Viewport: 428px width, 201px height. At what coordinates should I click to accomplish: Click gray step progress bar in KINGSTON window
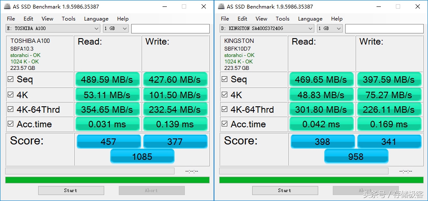(x=304, y=171)
